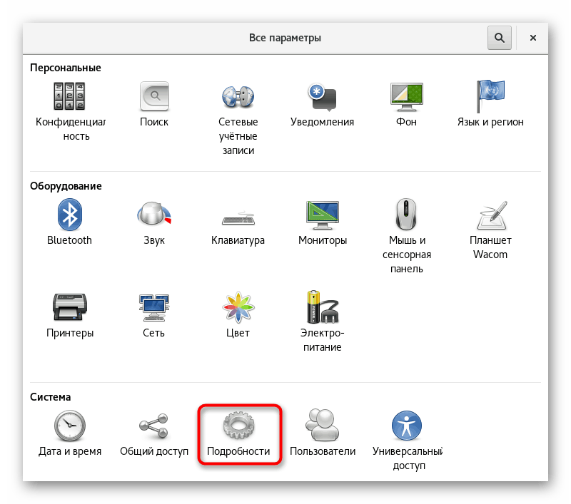Click the Оборудование section heading
571x504 pixels.
pos(66,186)
